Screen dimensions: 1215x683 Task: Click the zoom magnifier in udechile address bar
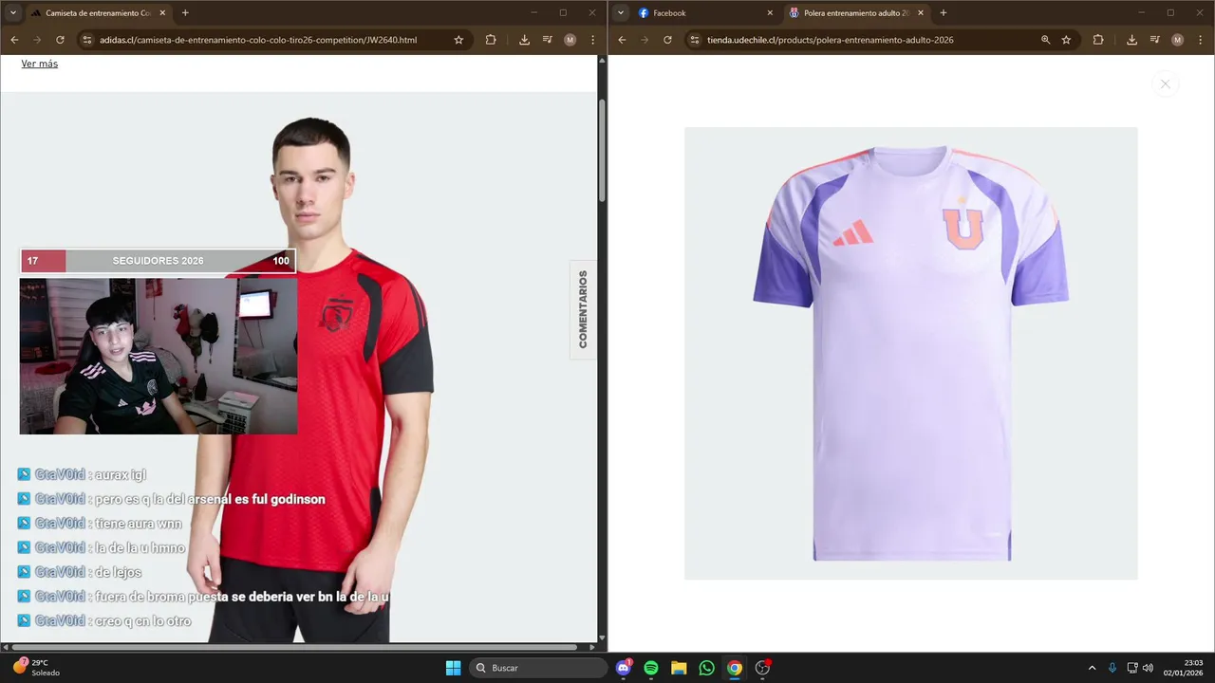1045,40
